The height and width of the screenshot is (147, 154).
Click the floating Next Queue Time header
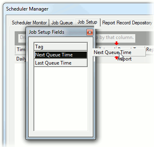[x=119, y=52]
